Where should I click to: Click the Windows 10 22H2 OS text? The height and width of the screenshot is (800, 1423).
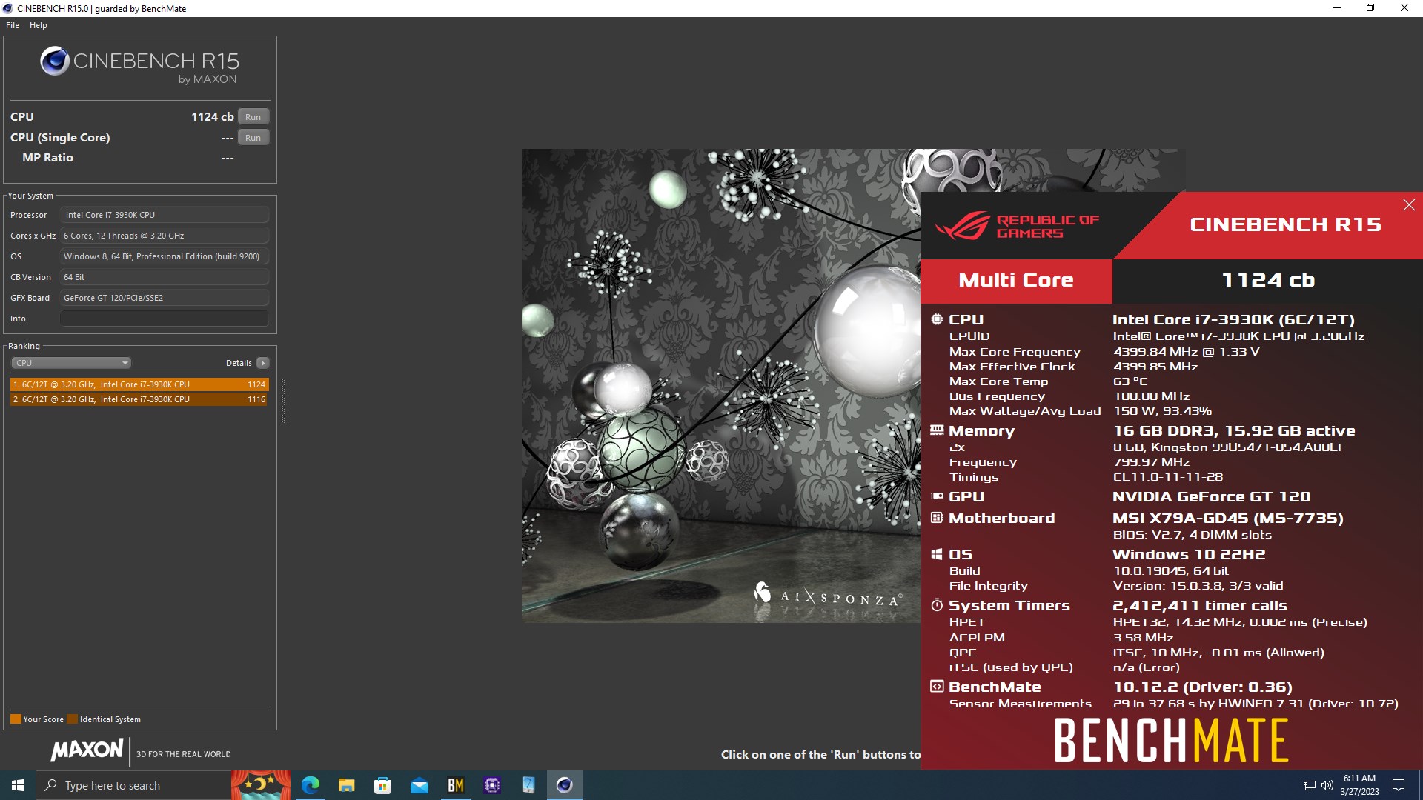1189,554
